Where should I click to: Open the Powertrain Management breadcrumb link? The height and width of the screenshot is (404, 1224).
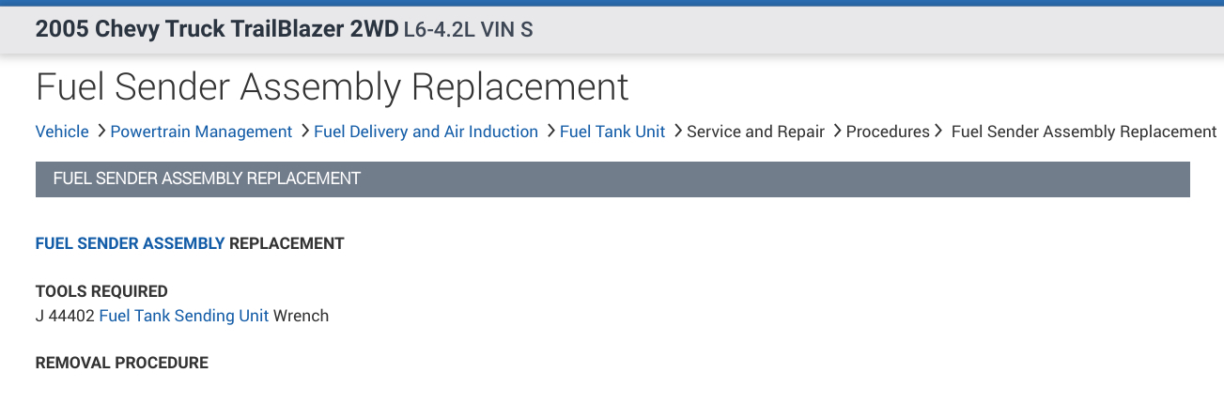(201, 132)
